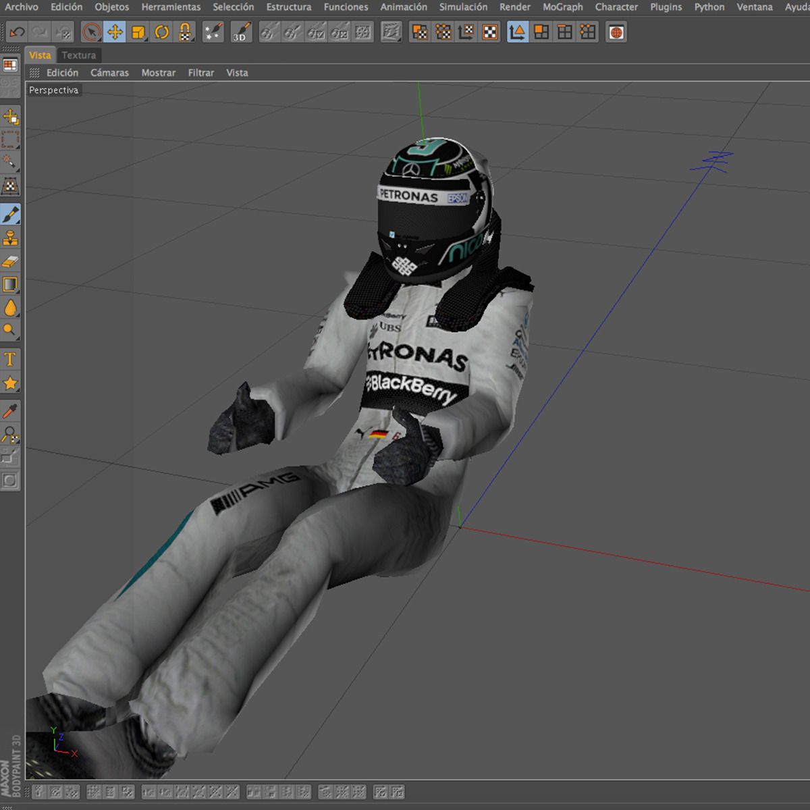Select the magnifier with checkerboard tool
The width and height of the screenshot is (810, 810).
(10, 434)
